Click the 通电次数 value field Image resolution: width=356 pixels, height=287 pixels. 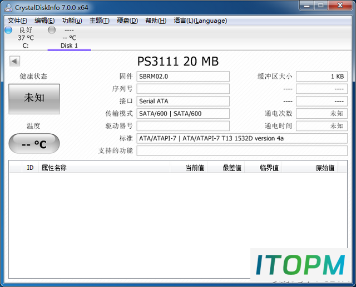[322, 113]
